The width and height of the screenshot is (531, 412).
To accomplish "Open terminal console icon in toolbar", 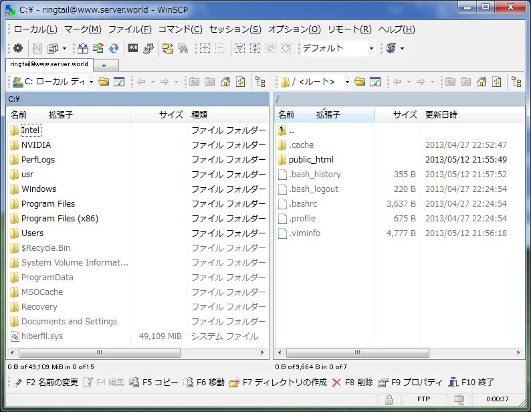I will click(133, 48).
